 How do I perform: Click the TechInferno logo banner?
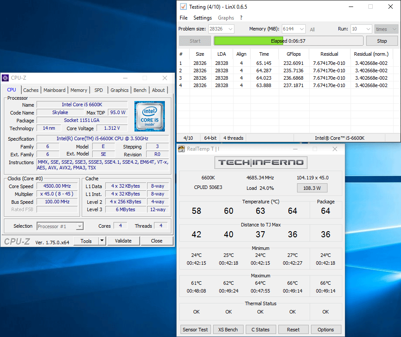(x=261, y=162)
